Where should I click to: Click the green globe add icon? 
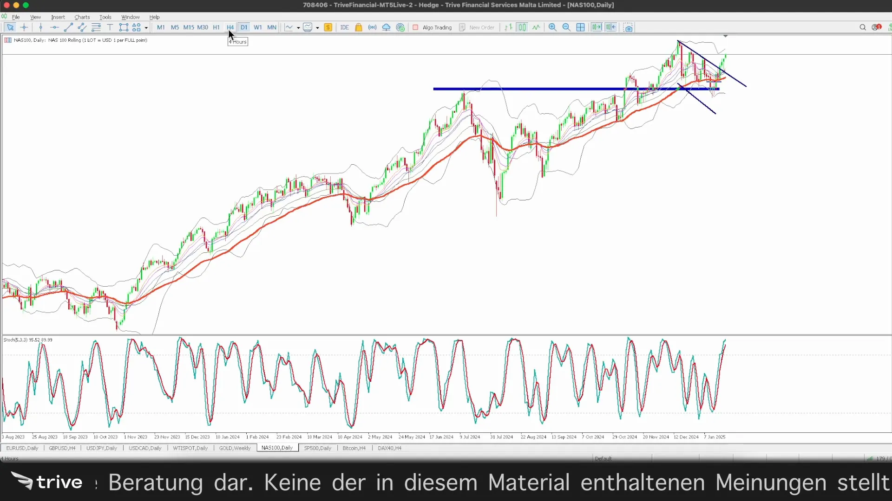pyautogui.click(x=400, y=27)
